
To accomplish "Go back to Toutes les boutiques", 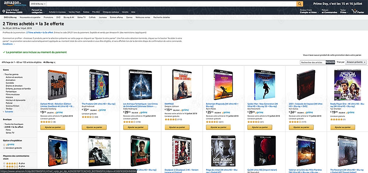I will pyautogui.click(x=13, y=124).
